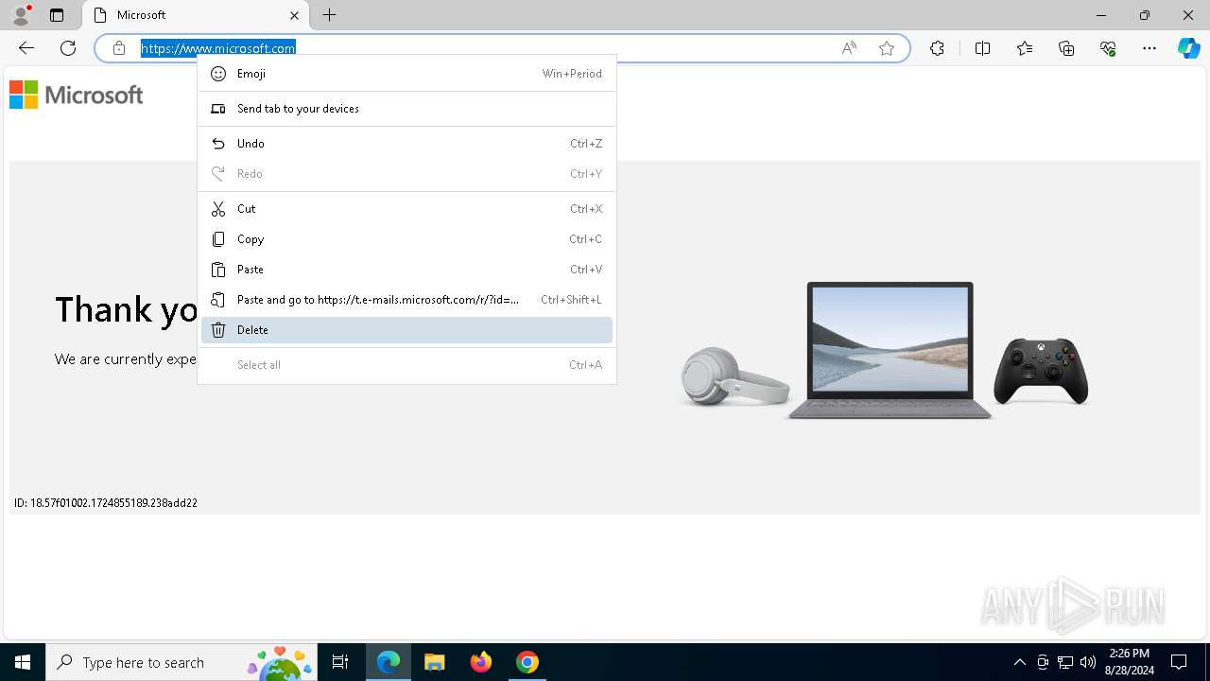Select Send tab to your devices
Screen dimensions: 1210x681
[406, 109]
